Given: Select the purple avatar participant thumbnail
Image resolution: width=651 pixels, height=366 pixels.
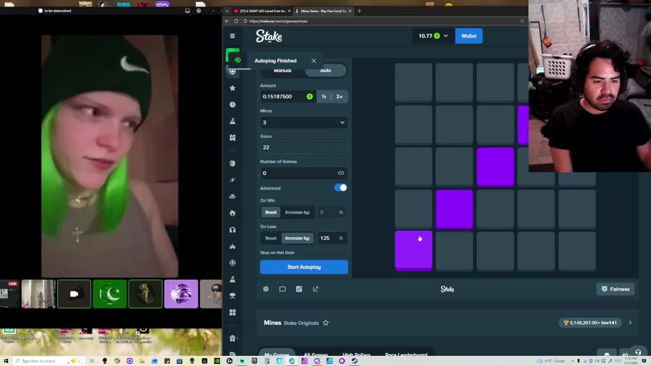Looking at the screenshot, I should [x=181, y=294].
